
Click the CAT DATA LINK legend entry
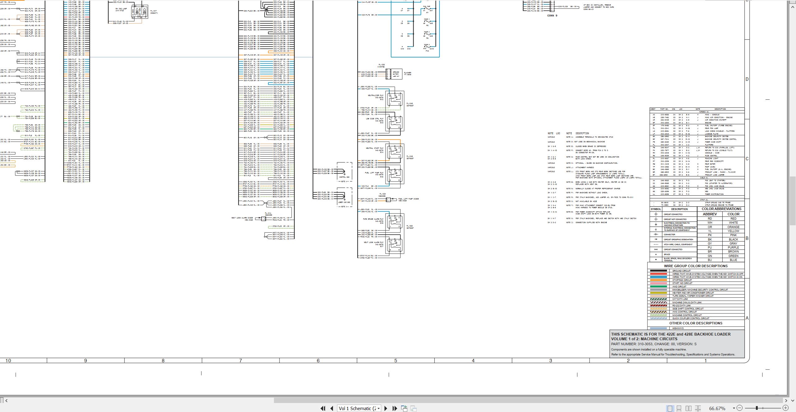(x=680, y=299)
